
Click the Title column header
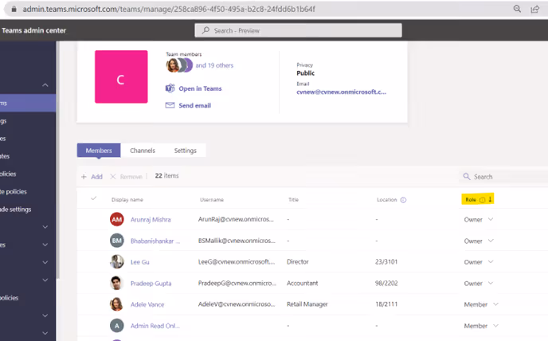(x=293, y=200)
